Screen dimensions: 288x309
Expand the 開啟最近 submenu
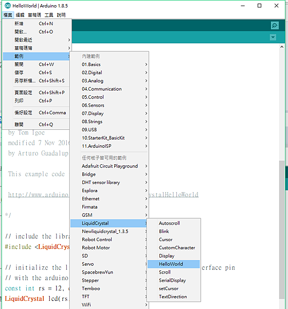pyautogui.click(x=37, y=40)
